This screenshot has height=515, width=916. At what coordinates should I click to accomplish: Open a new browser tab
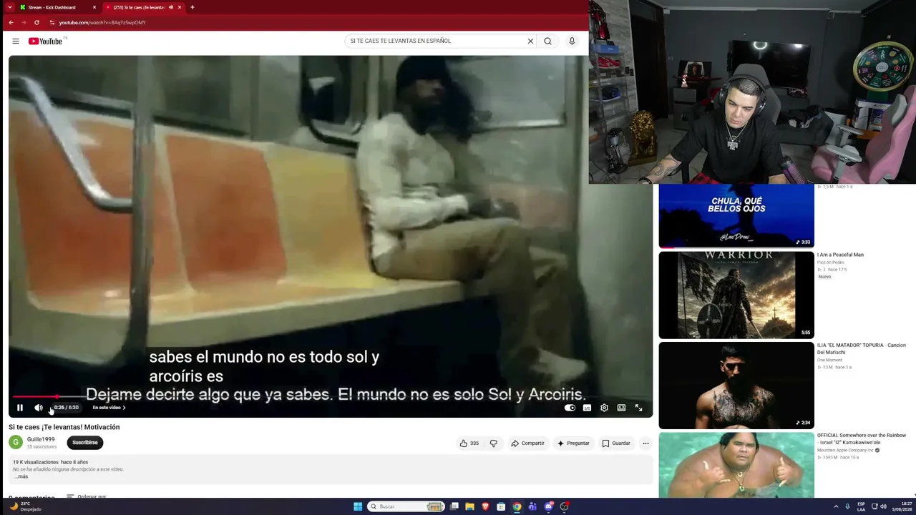[x=192, y=7]
